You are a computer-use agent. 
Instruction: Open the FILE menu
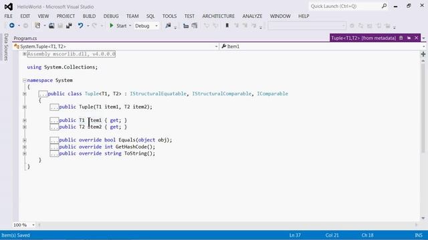[8, 16]
